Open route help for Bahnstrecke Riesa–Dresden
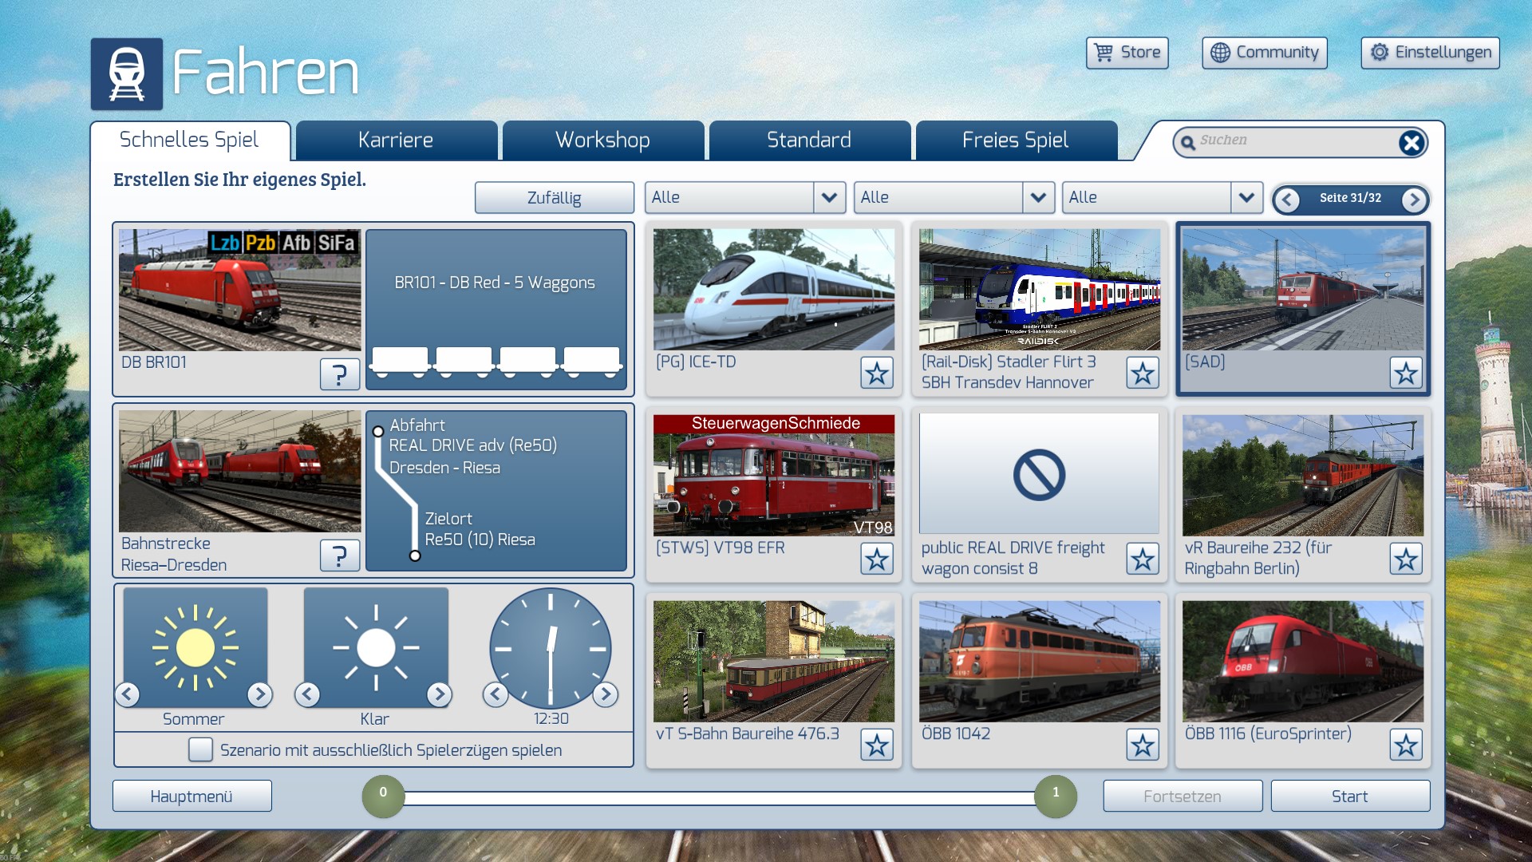1532x862 pixels. pyautogui.click(x=339, y=556)
